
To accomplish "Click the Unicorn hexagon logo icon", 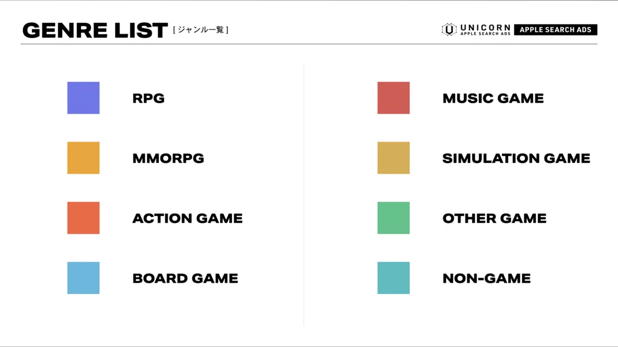I will 449,30.
